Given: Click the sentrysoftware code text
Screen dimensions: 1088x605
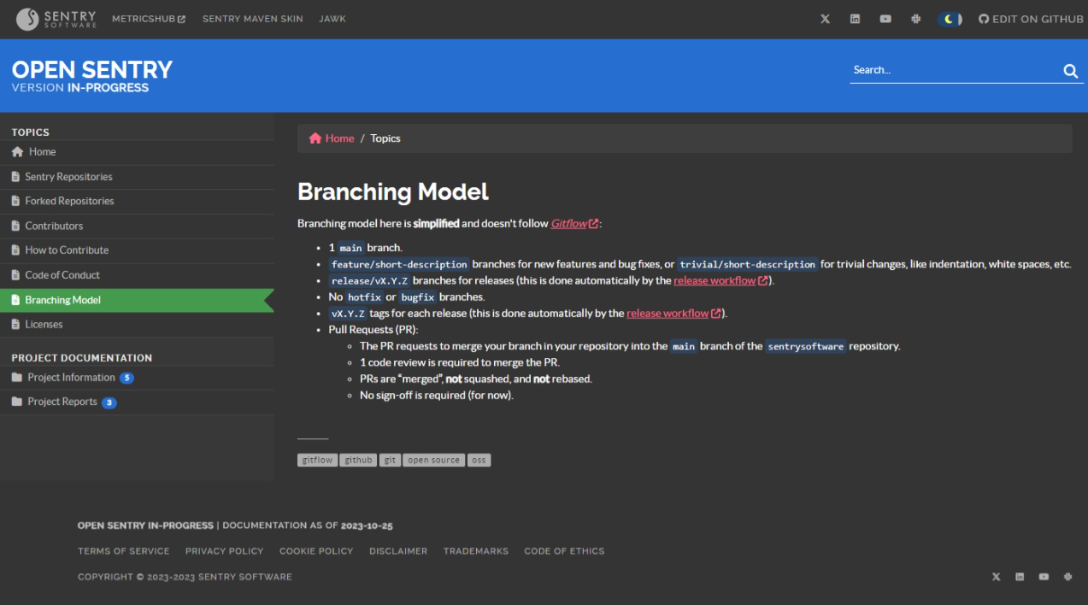Looking at the screenshot, I should (806, 347).
